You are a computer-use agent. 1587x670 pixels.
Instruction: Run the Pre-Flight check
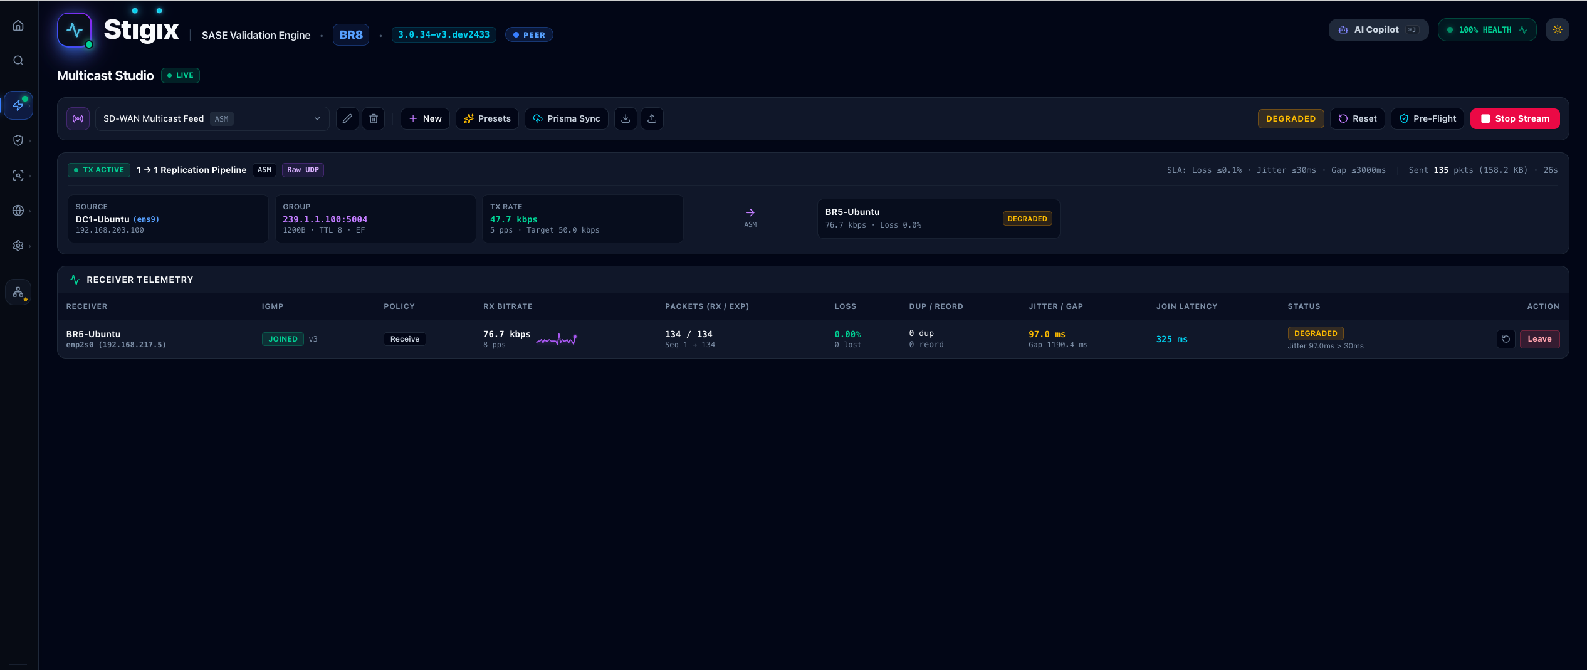pyautogui.click(x=1428, y=118)
